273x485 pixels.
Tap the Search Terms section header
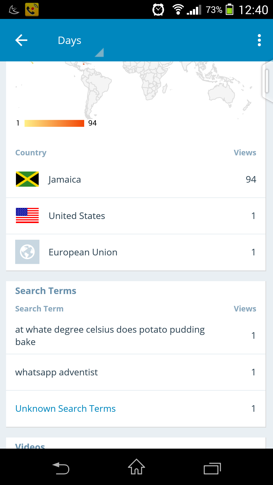[x=46, y=291]
